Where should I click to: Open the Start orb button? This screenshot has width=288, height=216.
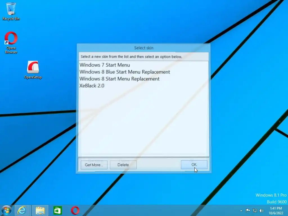tap(6, 210)
